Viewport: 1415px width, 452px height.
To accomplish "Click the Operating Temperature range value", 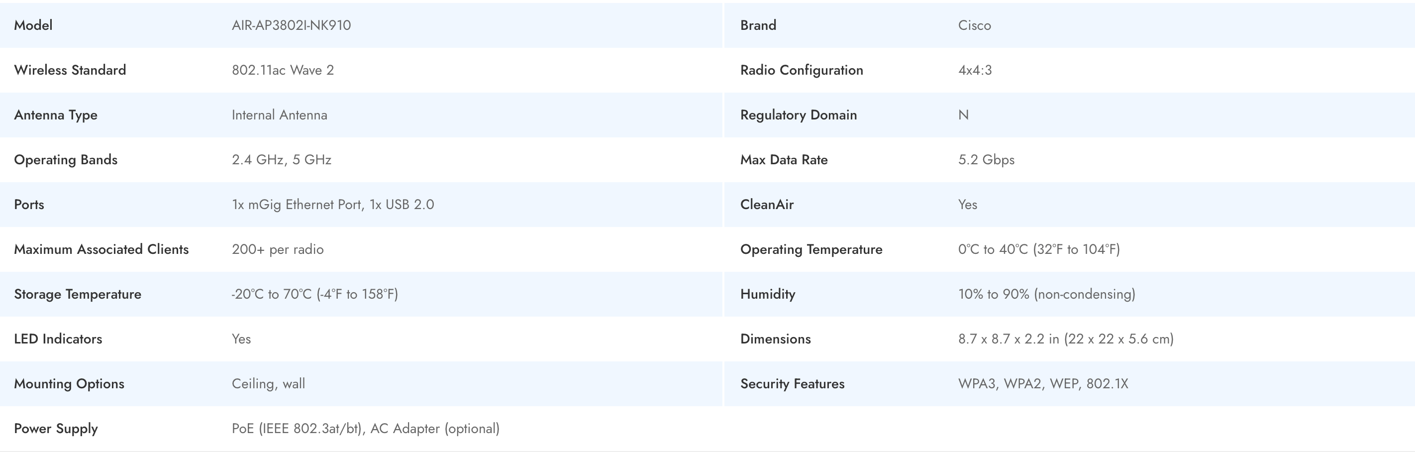I will coord(1038,249).
